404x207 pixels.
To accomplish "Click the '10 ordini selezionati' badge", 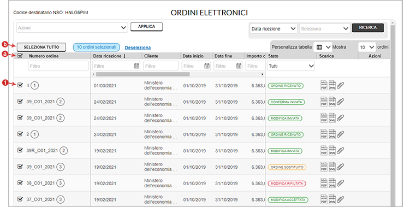I will coord(97,47).
